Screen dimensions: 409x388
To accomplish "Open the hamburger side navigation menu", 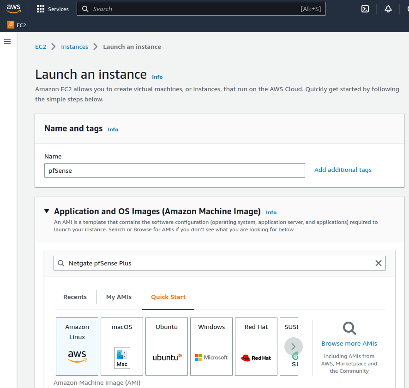I will 7,41.
